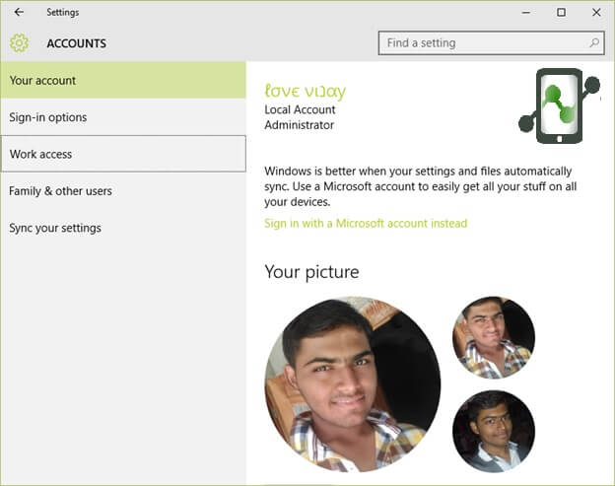The image size is (615, 486).
Task: Open Work access section
Action: coord(123,154)
